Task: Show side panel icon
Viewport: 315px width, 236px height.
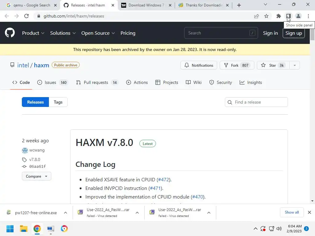Action: [289, 16]
